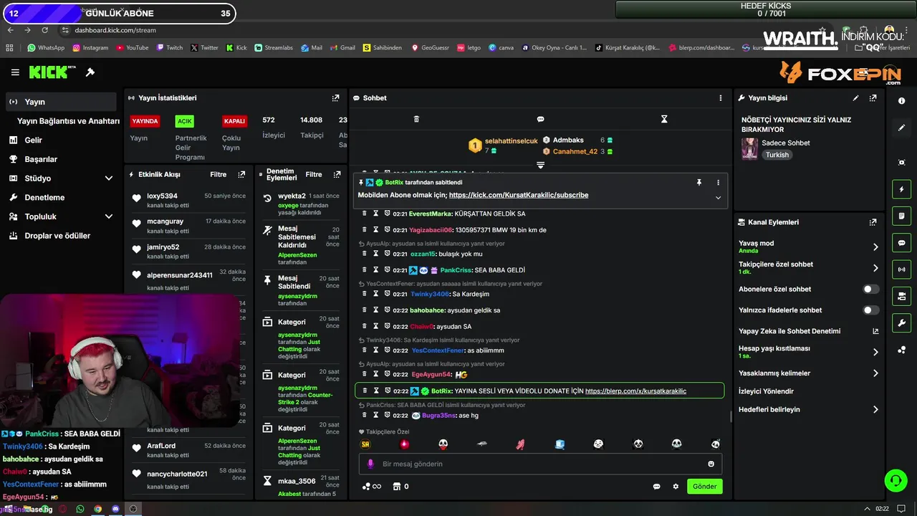Click the message input field
The height and width of the screenshot is (516, 917).
[x=540, y=464]
